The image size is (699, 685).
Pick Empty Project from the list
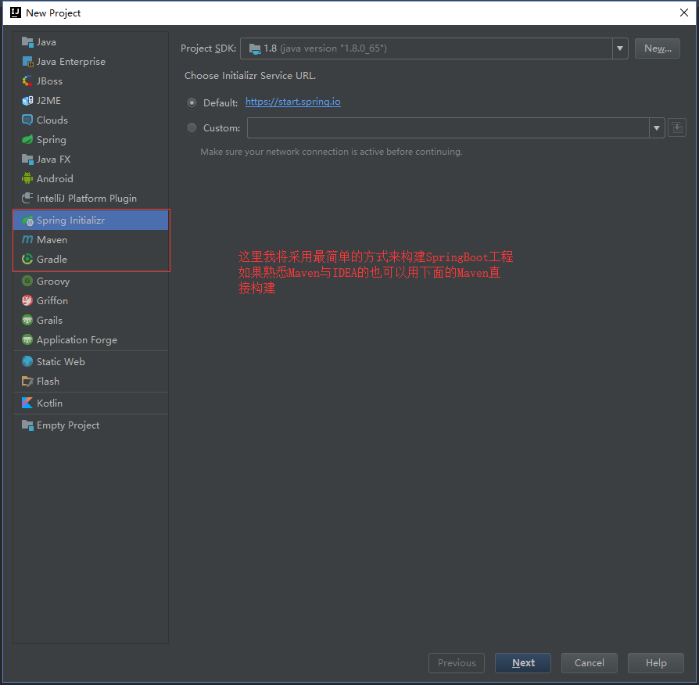[67, 425]
